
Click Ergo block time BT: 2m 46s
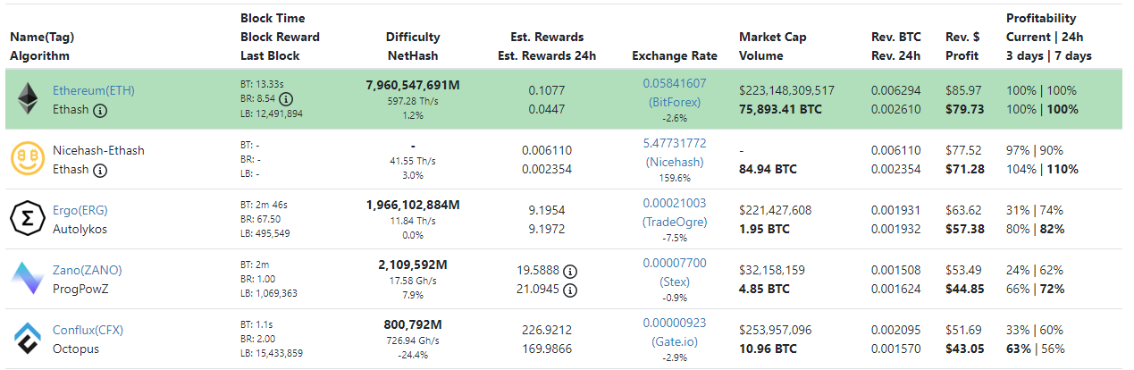click(265, 205)
